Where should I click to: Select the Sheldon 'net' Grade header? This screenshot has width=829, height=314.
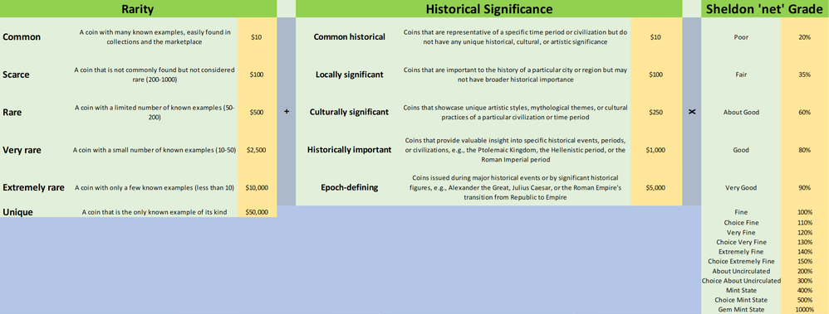coord(765,9)
